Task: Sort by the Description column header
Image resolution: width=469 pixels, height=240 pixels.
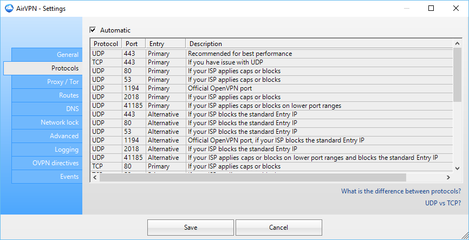Action: coord(320,44)
